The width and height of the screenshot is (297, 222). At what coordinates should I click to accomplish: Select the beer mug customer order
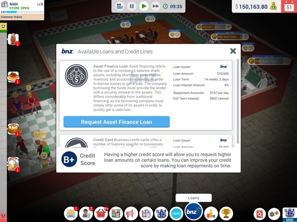click(13, 164)
